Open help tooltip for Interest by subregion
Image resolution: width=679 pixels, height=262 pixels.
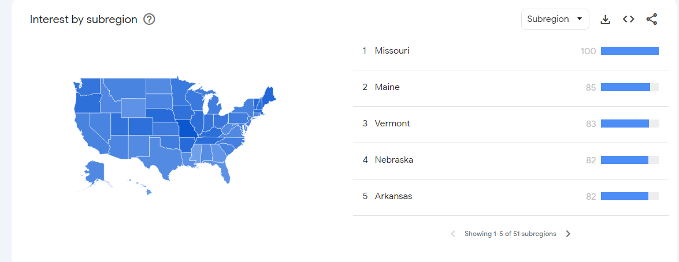coord(150,20)
